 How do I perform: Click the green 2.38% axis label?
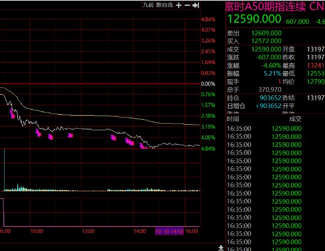tap(208, 116)
